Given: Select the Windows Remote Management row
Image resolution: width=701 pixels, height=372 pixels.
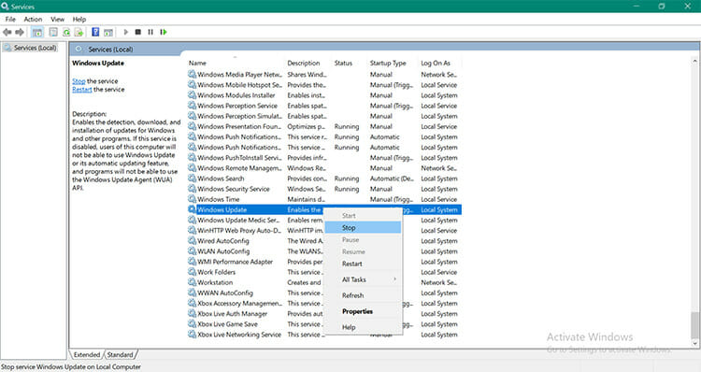Looking at the screenshot, I should 324,168.
